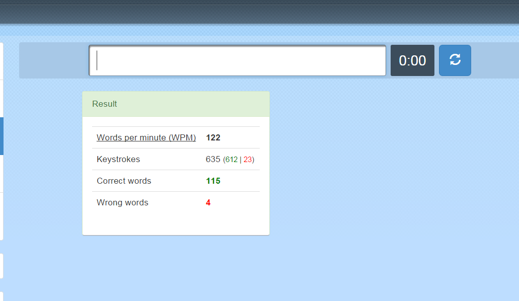Image resolution: width=519 pixels, height=301 pixels.
Task: Click into the typing input field
Action: 237,61
